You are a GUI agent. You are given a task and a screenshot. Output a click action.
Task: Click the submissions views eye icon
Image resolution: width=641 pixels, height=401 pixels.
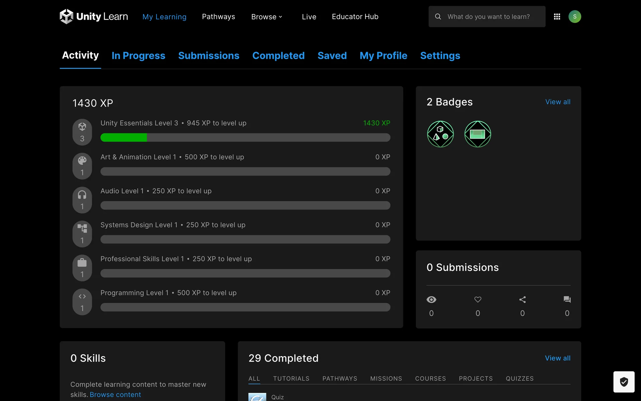coord(431,300)
